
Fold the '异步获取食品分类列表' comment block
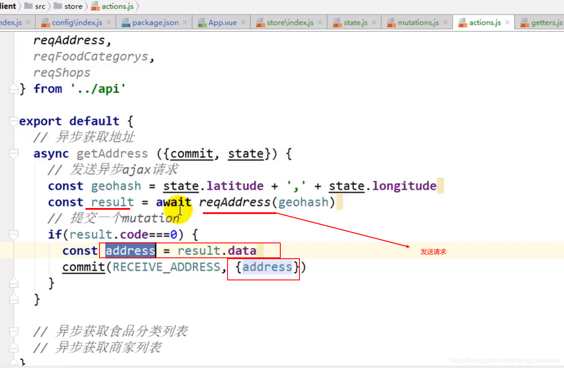14,331
